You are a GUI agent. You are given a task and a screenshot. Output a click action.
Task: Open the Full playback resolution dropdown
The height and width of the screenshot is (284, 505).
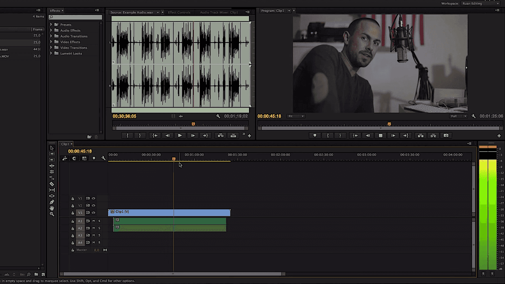point(458,116)
